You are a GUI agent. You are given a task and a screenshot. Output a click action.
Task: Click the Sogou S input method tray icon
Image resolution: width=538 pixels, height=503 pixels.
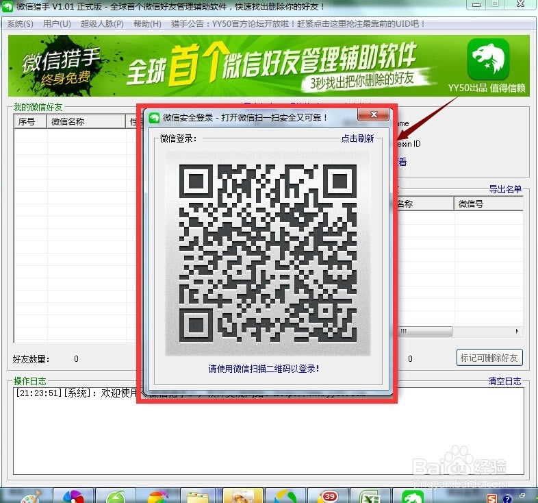(x=491, y=498)
